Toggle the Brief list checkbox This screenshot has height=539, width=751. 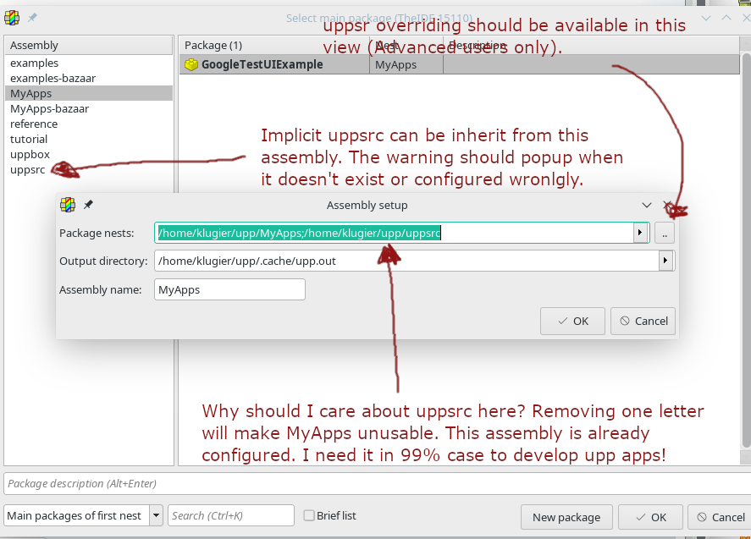tap(309, 515)
